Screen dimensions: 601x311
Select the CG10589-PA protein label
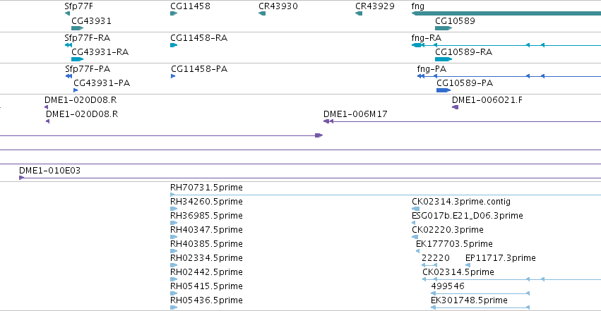pos(465,83)
